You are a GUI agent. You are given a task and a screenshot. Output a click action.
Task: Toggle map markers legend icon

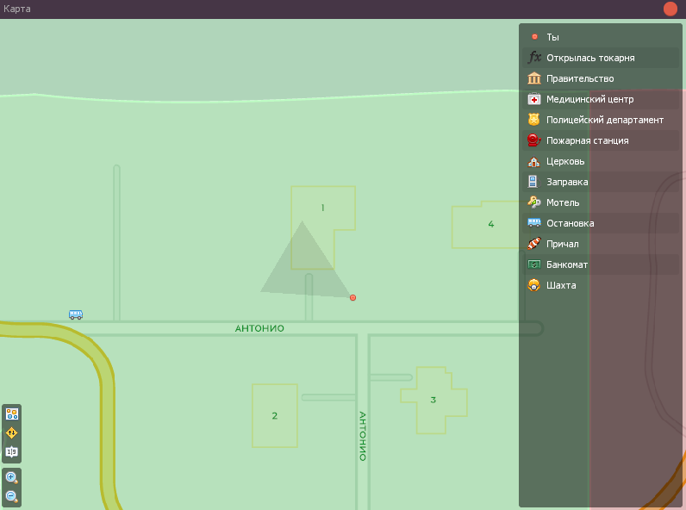click(x=12, y=414)
